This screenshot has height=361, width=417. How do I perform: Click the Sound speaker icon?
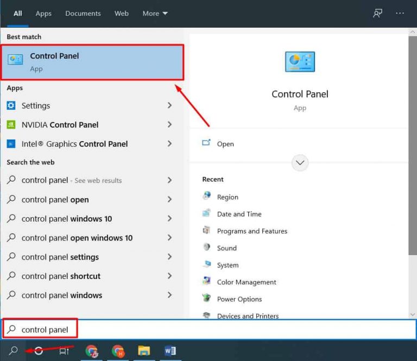point(207,247)
